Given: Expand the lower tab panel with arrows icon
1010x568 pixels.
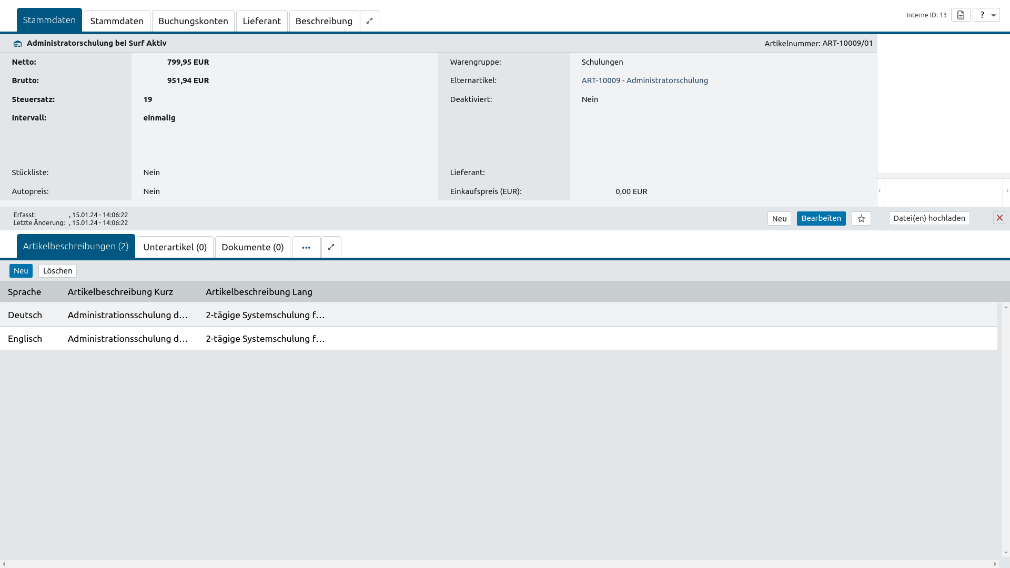Looking at the screenshot, I should [331, 247].
